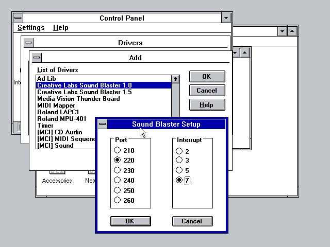The image size is (330, 247).
Task: Click Cancel in the Add dialog
Action: [207, 91]
